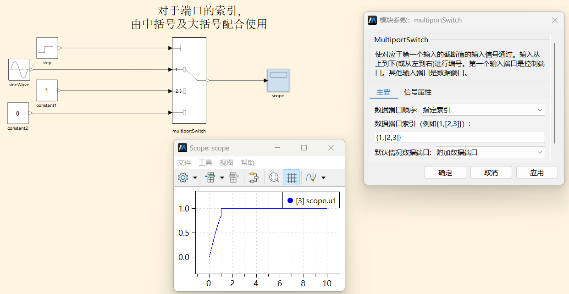The image size is (569, 294).
Task: Click the app logo icon in the parameter dialog title bar
Action: (x=372, y=20)
